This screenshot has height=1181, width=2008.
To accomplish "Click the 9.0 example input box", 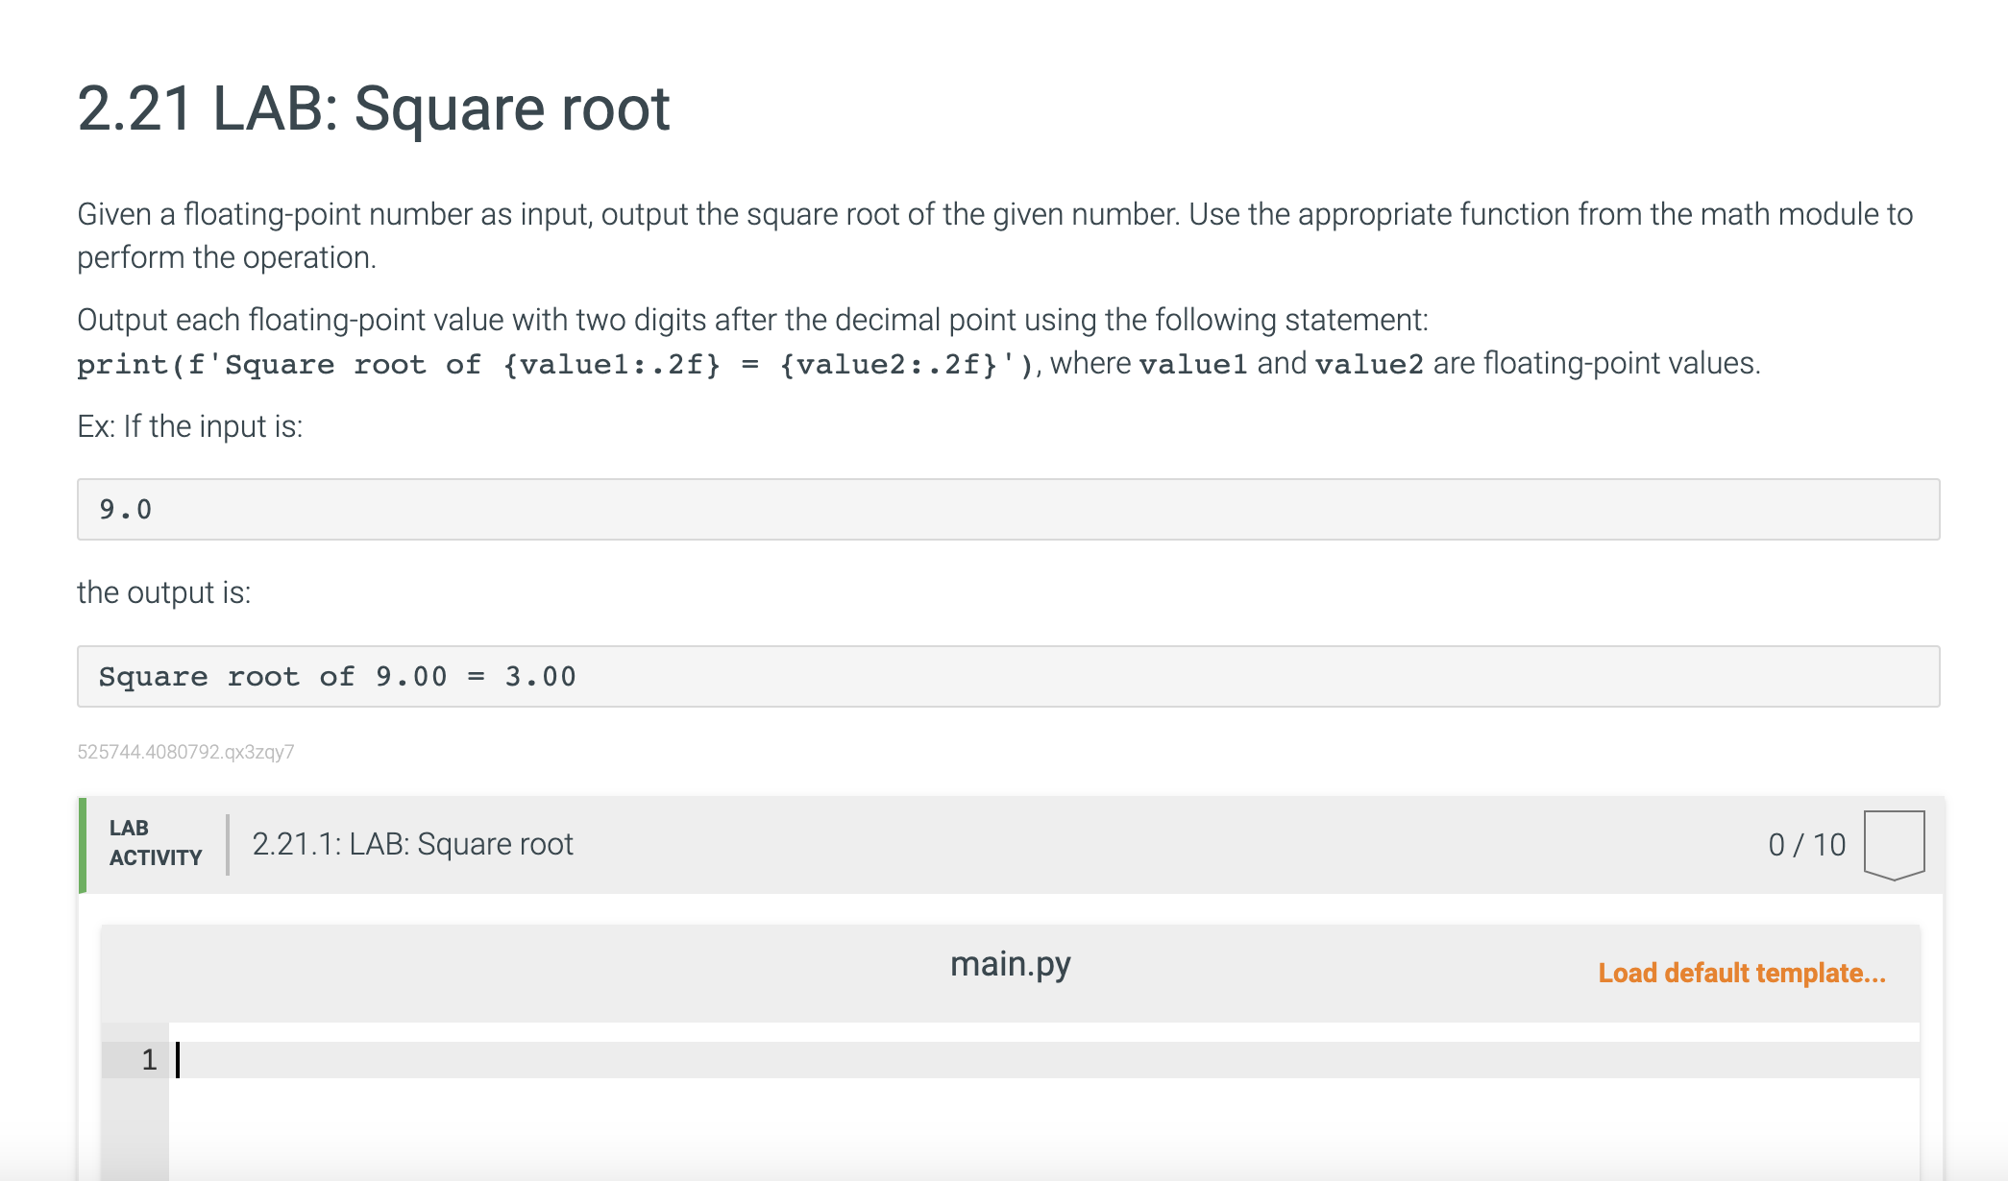I will pos(1008,510).
